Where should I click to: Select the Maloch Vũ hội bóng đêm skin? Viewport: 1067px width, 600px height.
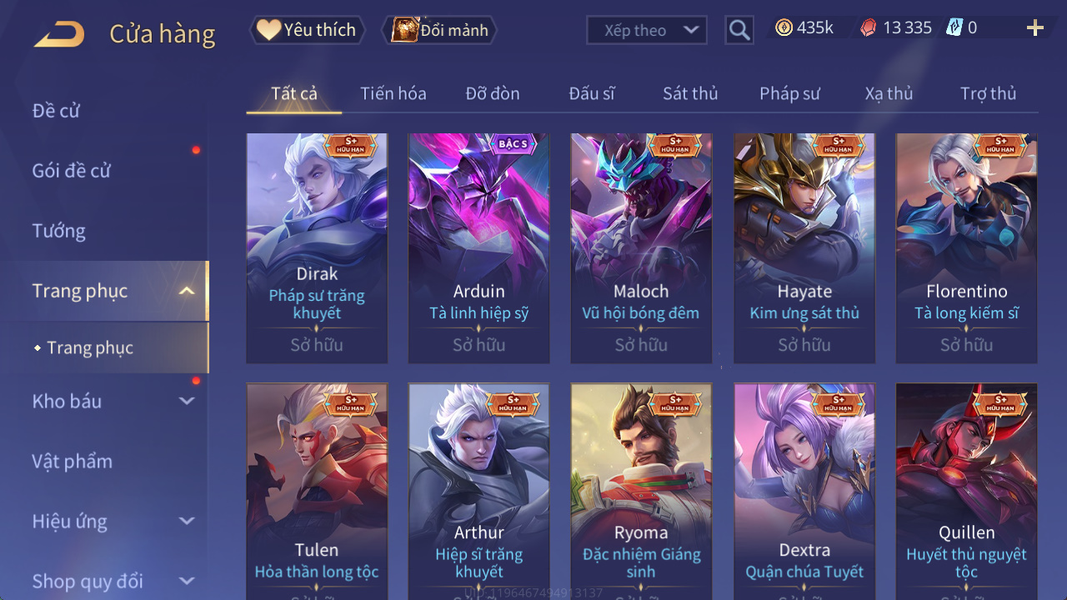pyautogui.click(x=641, y=248)
